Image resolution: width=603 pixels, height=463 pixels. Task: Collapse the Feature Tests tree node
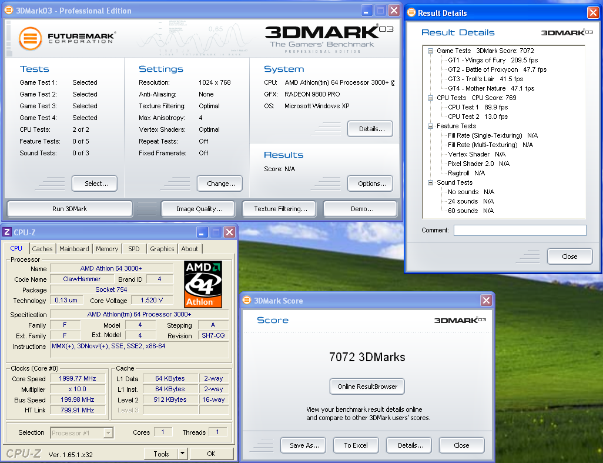tap(430, 126)
